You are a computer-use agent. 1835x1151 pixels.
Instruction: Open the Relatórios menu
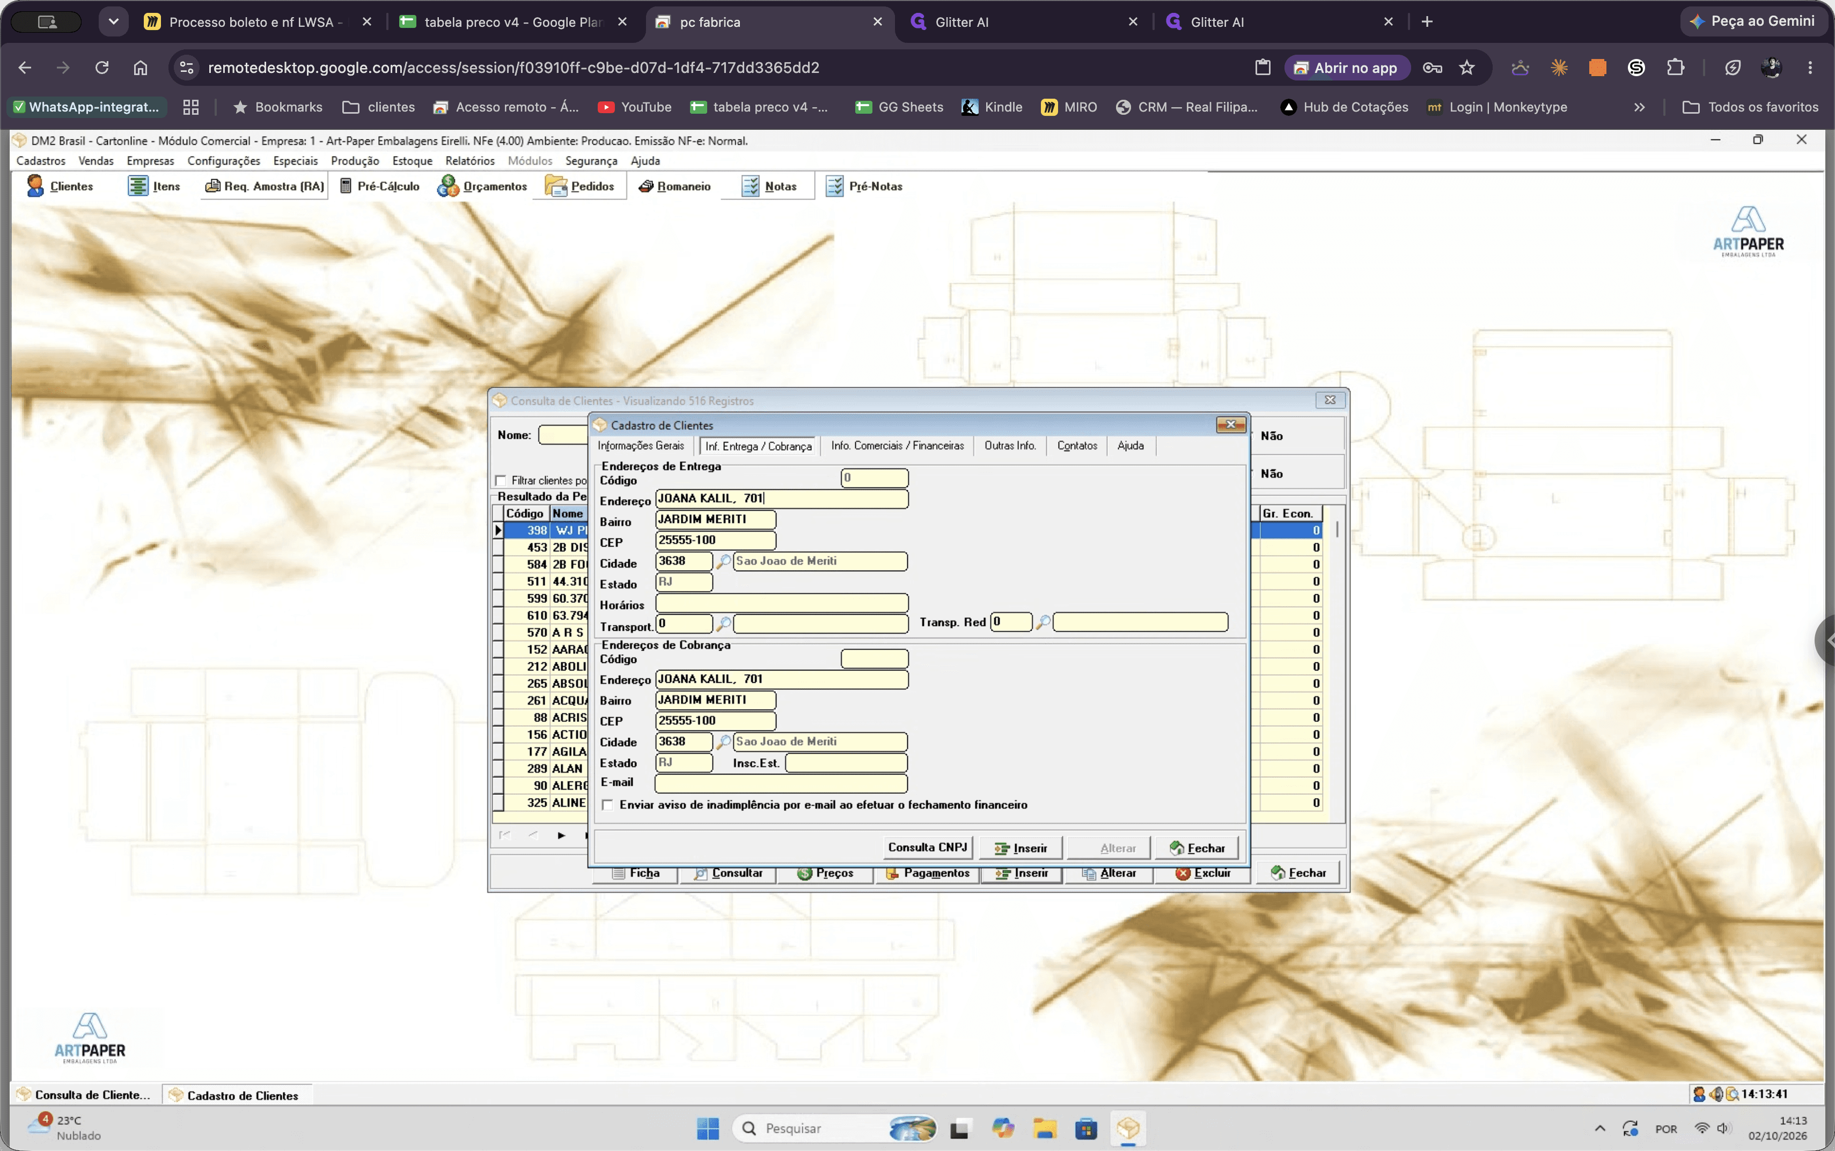point(470,161)
